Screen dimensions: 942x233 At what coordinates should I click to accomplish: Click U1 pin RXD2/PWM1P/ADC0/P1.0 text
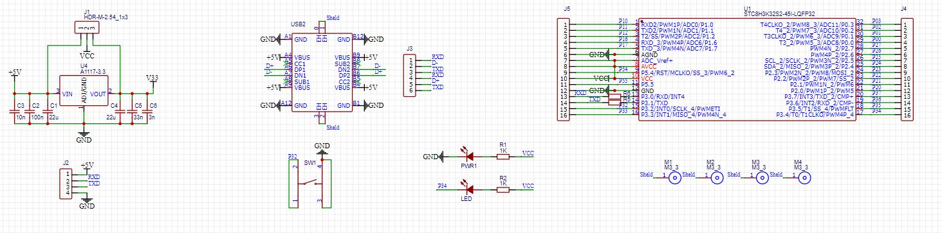point(678,24)
